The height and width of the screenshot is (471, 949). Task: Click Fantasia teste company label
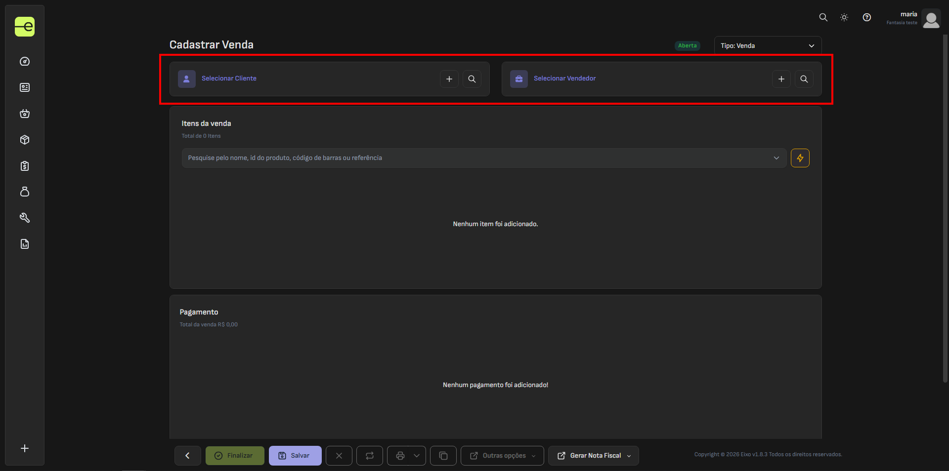902,23
